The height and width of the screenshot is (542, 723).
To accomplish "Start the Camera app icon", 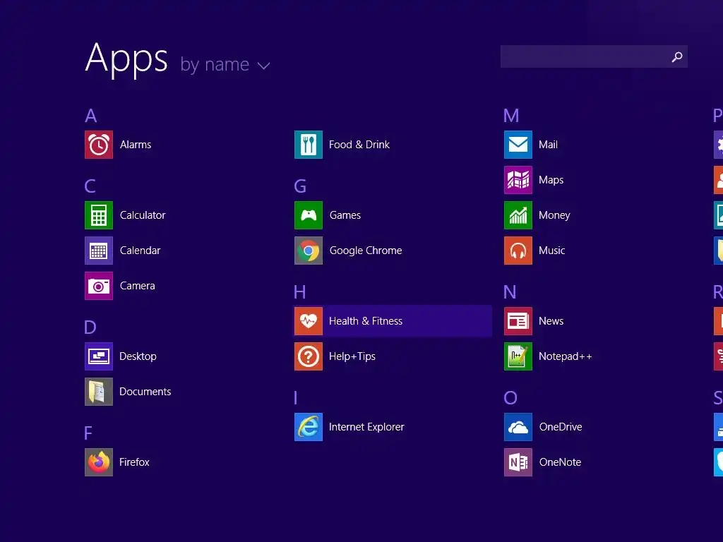I will [x=99, y=286].
